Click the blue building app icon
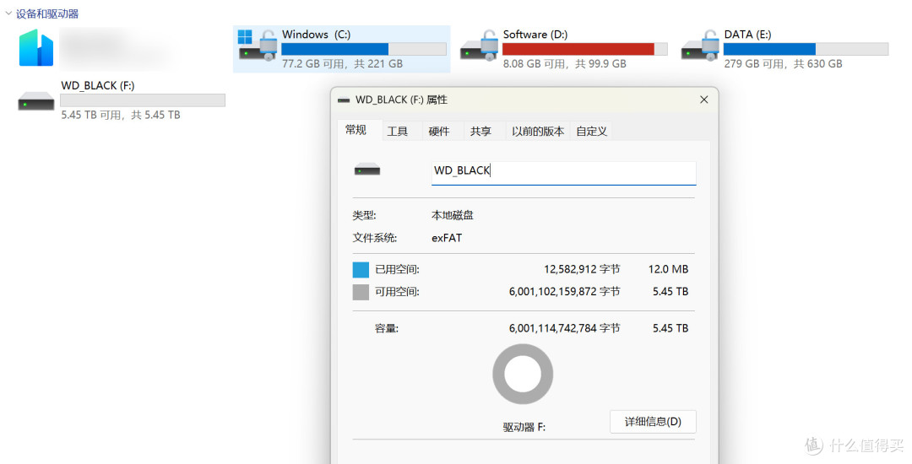 [36, 47]
